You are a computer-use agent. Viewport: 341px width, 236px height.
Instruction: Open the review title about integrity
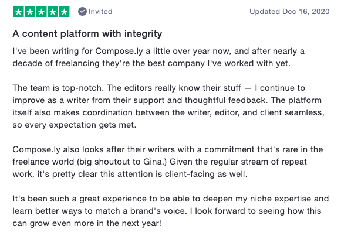(x=87, y=34)
